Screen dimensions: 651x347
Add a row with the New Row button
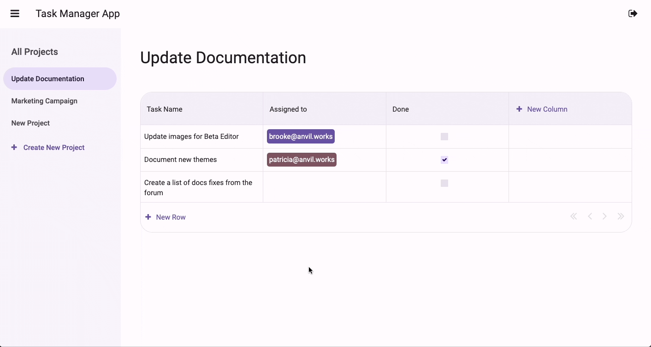click(171, 216)
